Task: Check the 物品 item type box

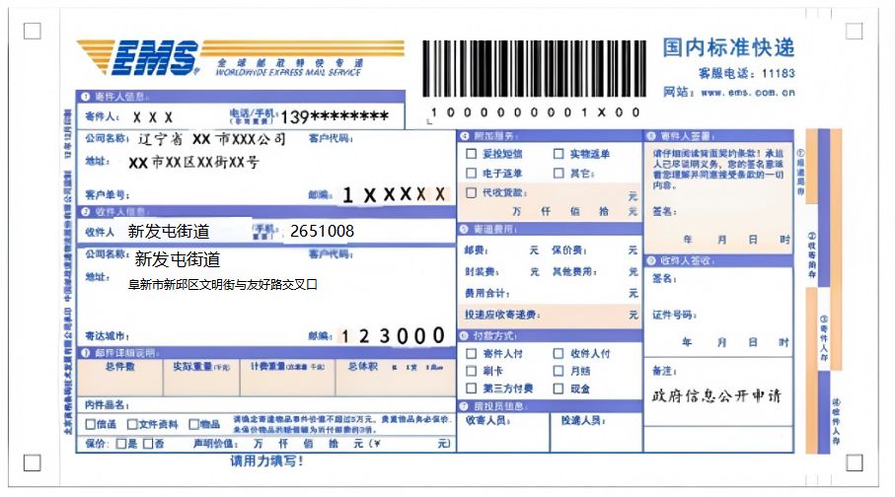Action: 193,424
